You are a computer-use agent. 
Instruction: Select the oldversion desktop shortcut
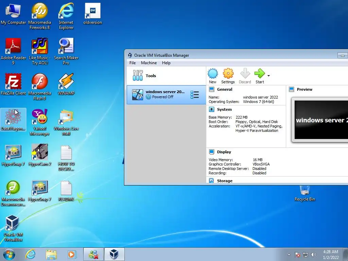click(x=92, y=14)
